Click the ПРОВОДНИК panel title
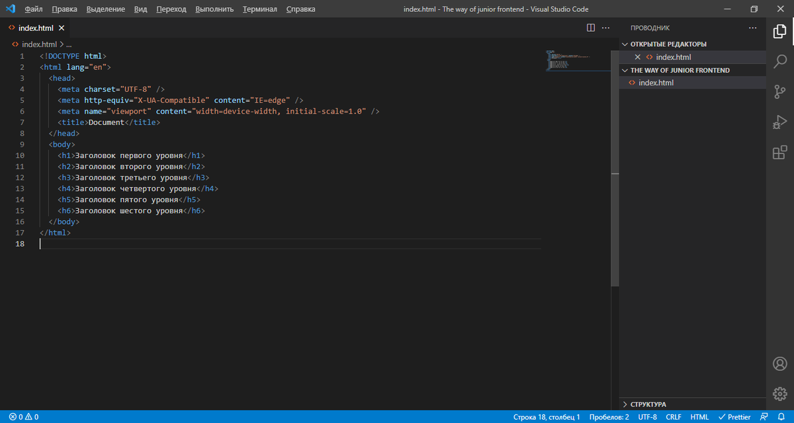 [650, 28]
